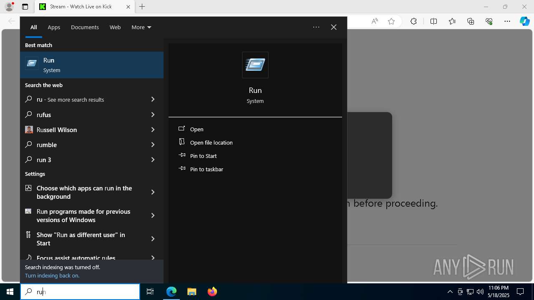The height and width of the screenshot is (300, 534).
Task: Open File Explorer from taskbar
Action: (191, 292)
